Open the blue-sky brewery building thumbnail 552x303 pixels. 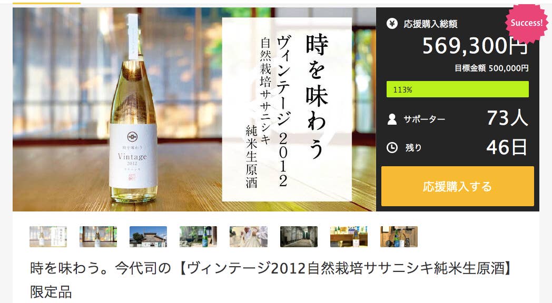pyautogui.click(x=148, y=237)
